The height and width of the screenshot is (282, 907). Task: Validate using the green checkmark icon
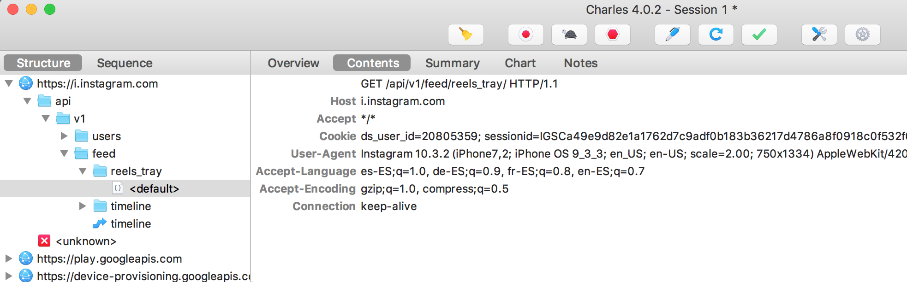pyautogui.click(x=759, y=35)
